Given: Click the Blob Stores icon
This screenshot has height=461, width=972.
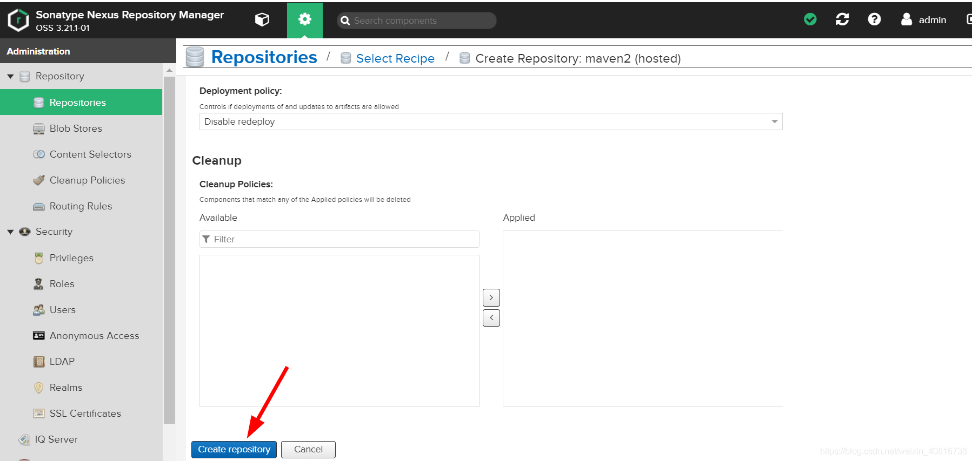Looking at the screenshot, I should [x=39, y=128].
